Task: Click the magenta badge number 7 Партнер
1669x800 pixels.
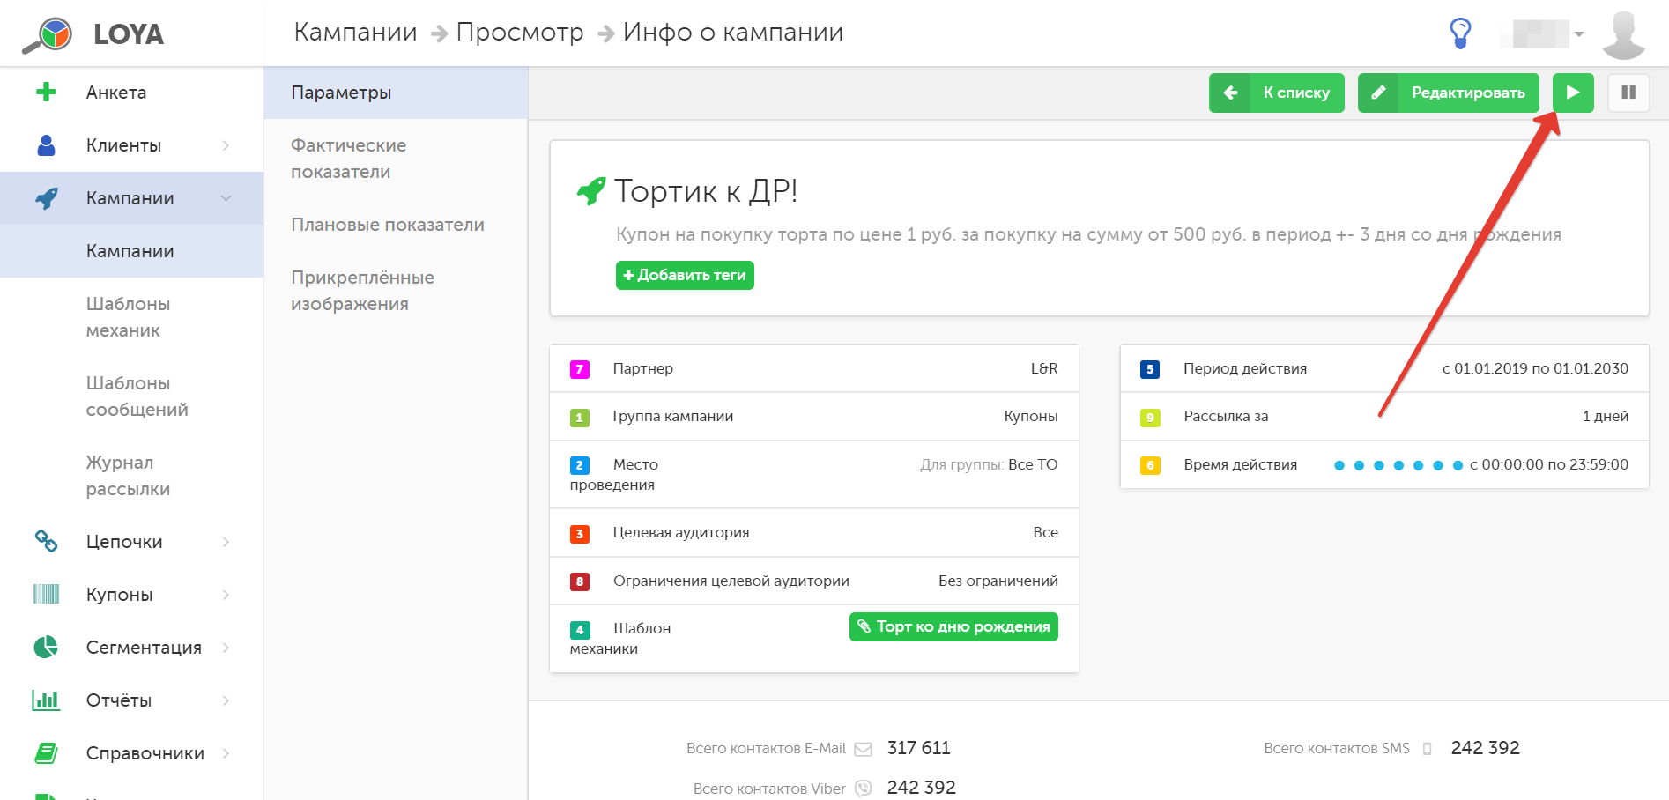Action: coord(580,369)
